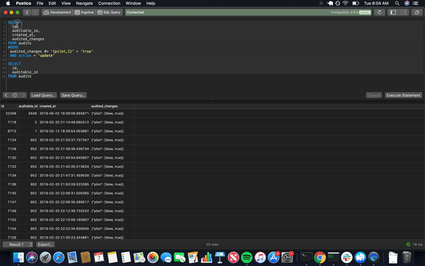Toggle the right sidebar panel
425x266 pixels.
click(x=404, y=12)
